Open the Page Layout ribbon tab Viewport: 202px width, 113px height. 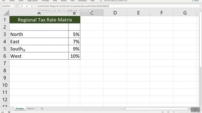tap(32, 1)
